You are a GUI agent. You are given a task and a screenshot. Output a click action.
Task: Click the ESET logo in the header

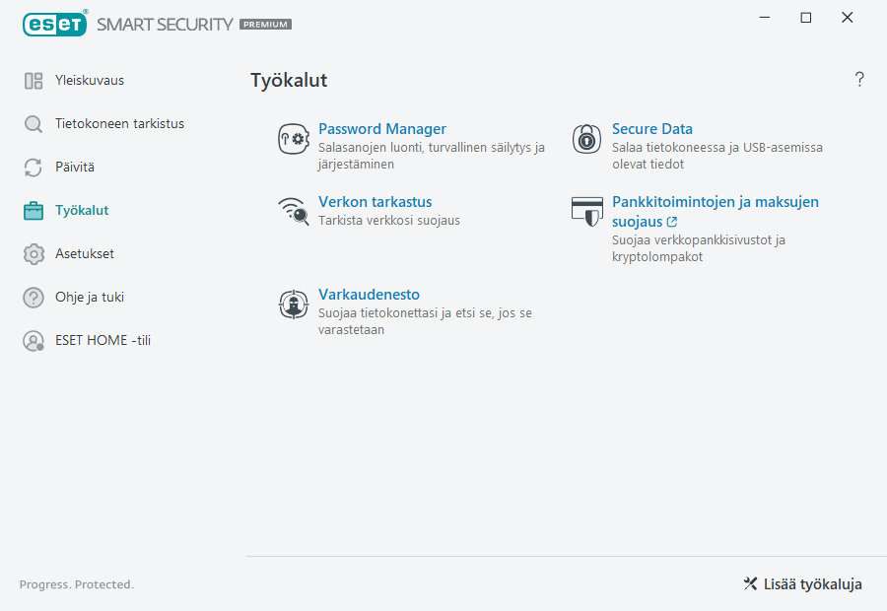(54, 24)
